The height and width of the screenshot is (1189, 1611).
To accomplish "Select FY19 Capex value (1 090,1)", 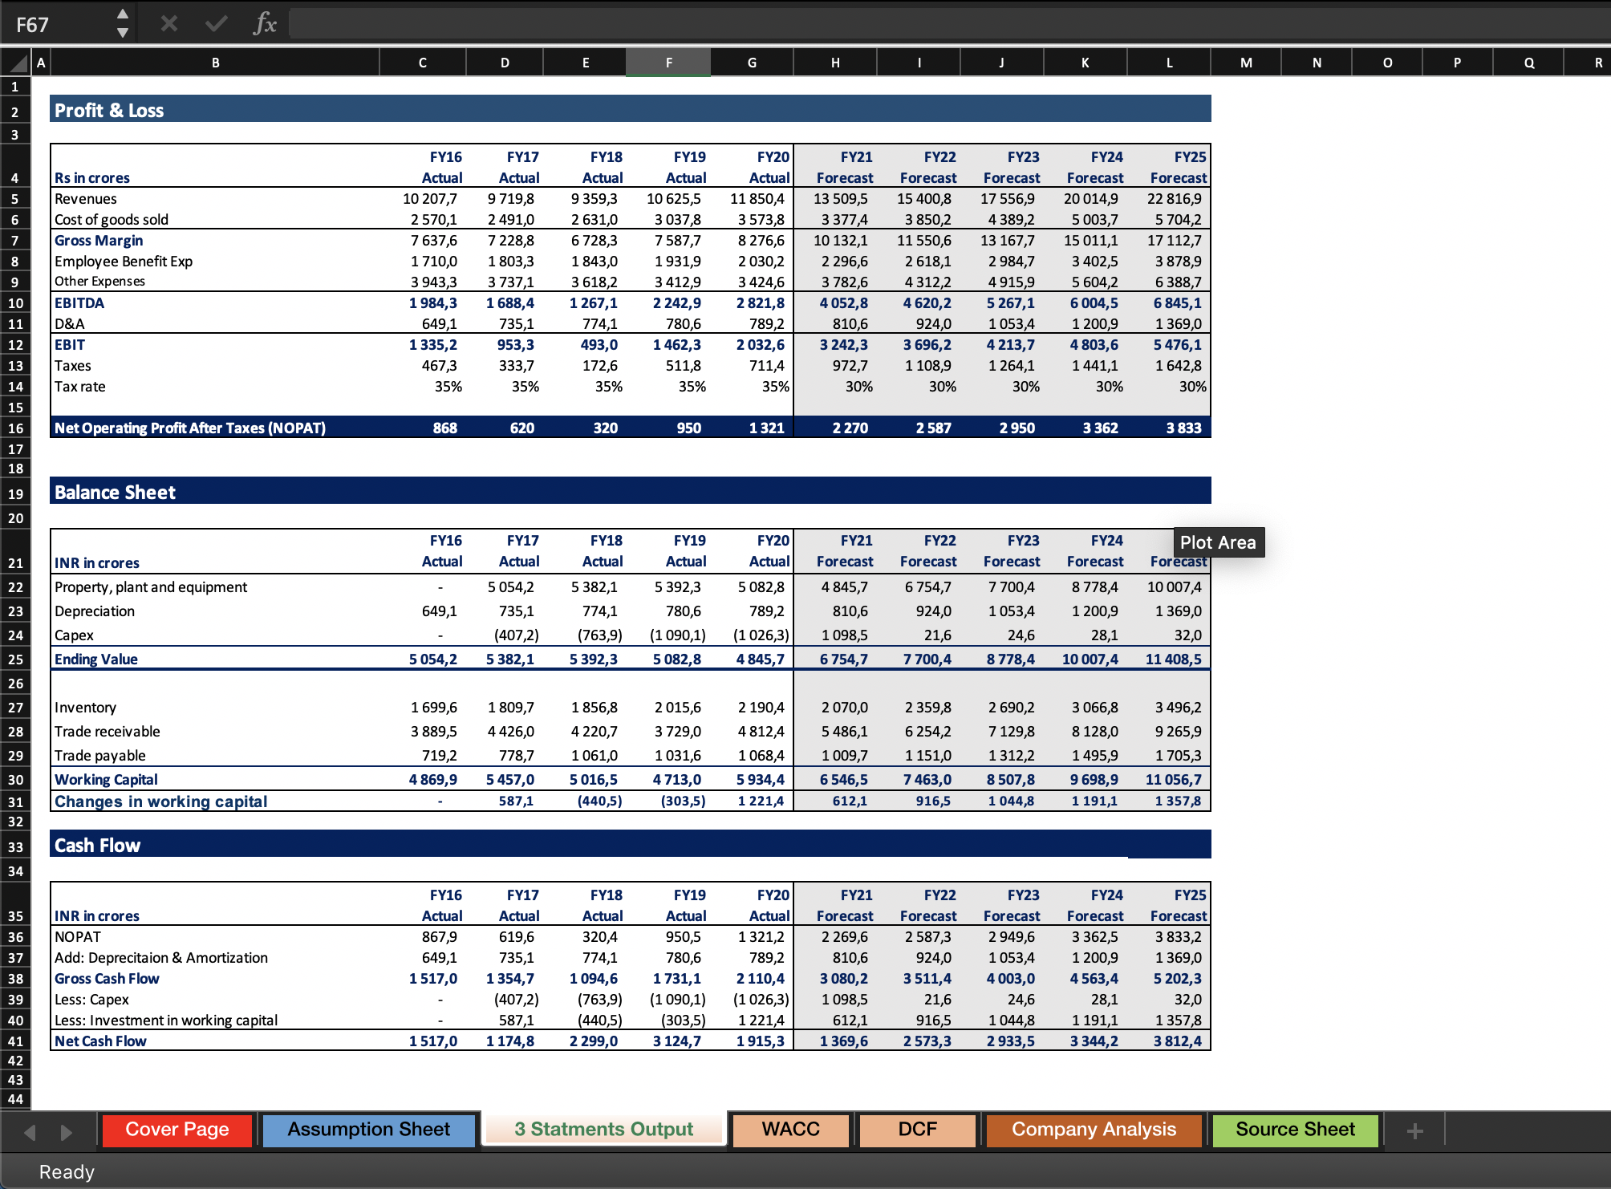I will tap(678, 635).
